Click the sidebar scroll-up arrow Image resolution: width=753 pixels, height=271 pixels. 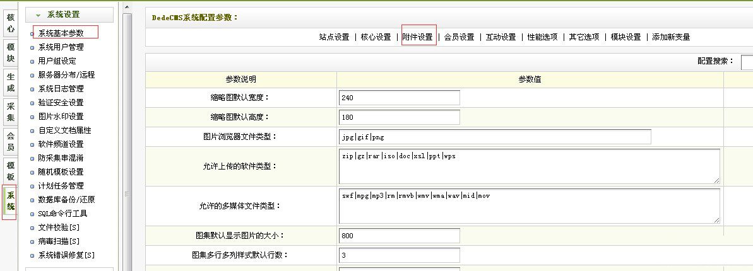point(127,7)
